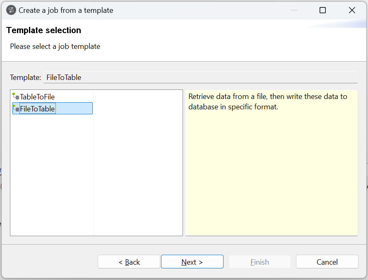Image resolution: width=368 pixels, height=280 pixels.
Task: Click the yellow template description text
Action: [x=267, y=101]
